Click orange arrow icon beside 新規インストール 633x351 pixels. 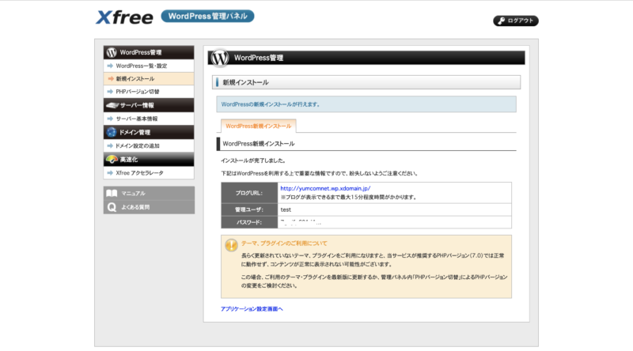pos(110,79)
